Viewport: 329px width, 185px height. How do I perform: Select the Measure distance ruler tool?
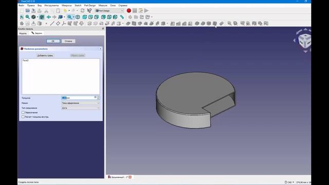pyautogui.click(x=122, y=17)
